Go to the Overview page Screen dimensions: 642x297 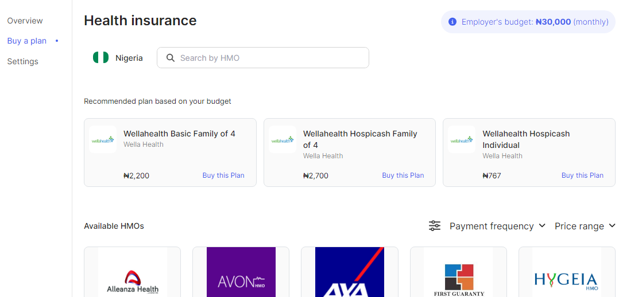click(x=25, y=21)
